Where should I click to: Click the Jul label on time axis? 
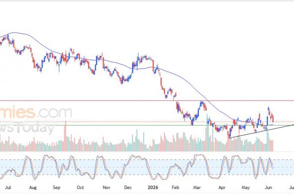point(7,188)
